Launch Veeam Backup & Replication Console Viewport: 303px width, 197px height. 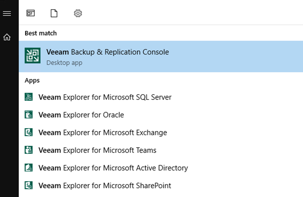(x=161, y=57)
